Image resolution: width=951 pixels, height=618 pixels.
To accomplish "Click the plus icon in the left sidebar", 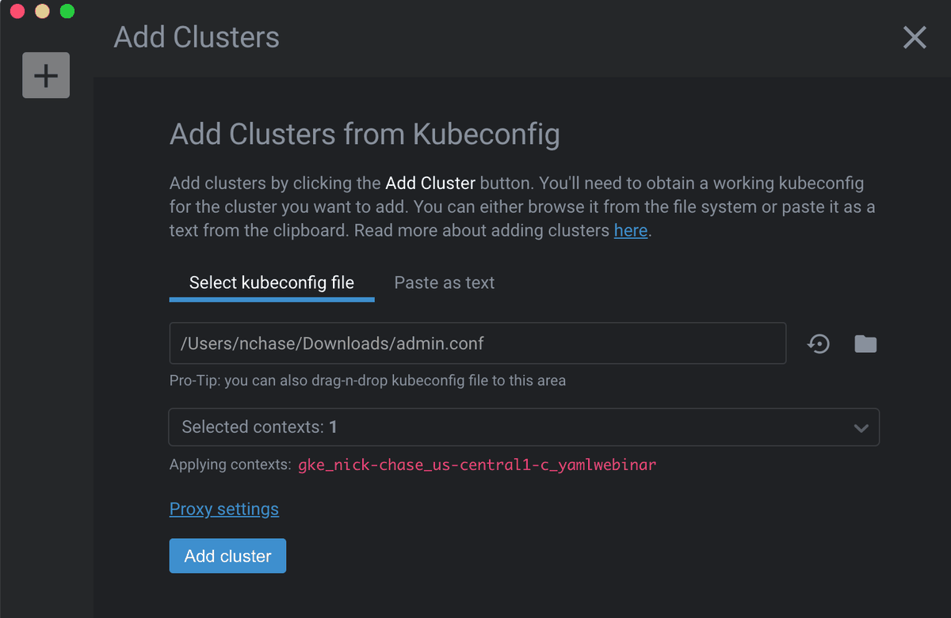I will (46, 75).
